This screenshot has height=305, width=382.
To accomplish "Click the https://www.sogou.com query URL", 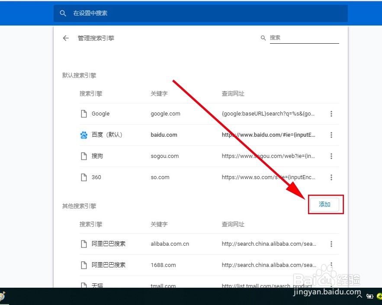I will [x=268, y=156].
